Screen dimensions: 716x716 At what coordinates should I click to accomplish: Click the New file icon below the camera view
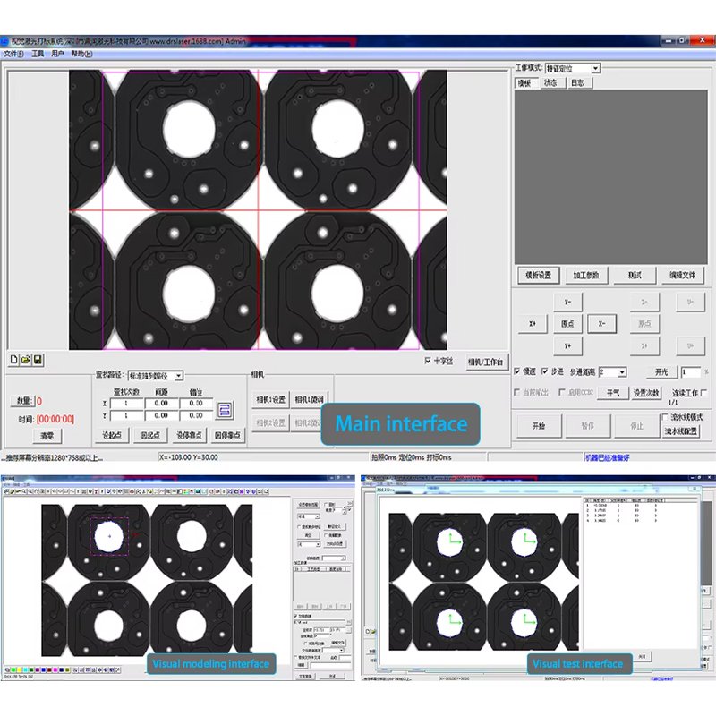[14, 360]
